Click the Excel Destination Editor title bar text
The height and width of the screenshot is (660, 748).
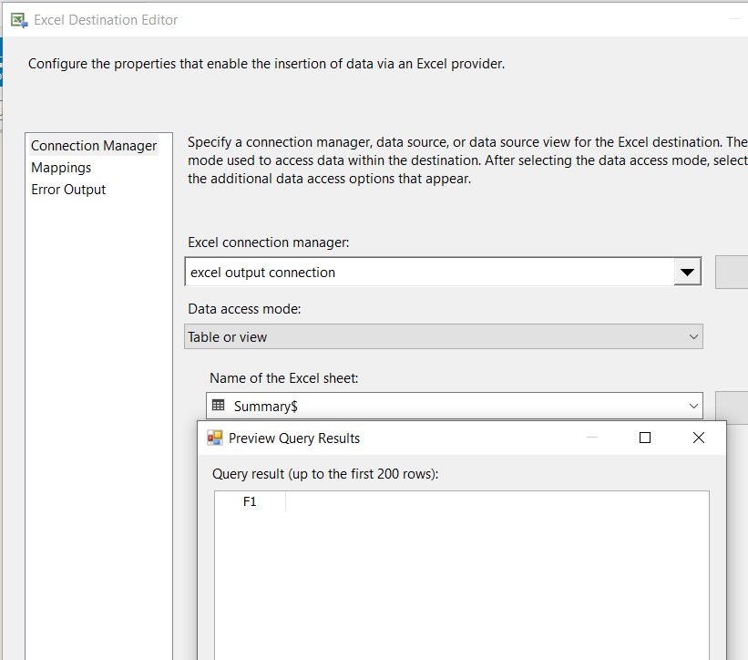coord(106,19)
